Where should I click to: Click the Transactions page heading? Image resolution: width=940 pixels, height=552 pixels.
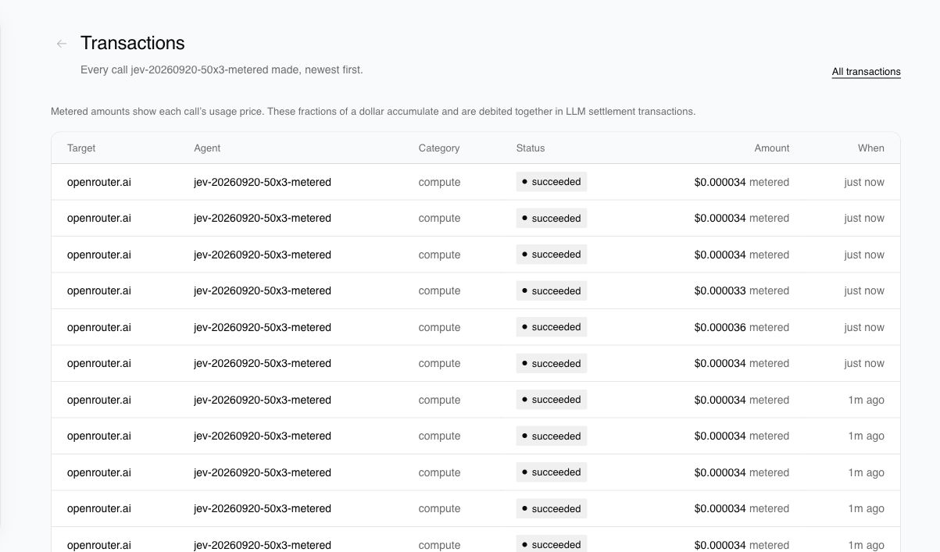coord(133,44)
